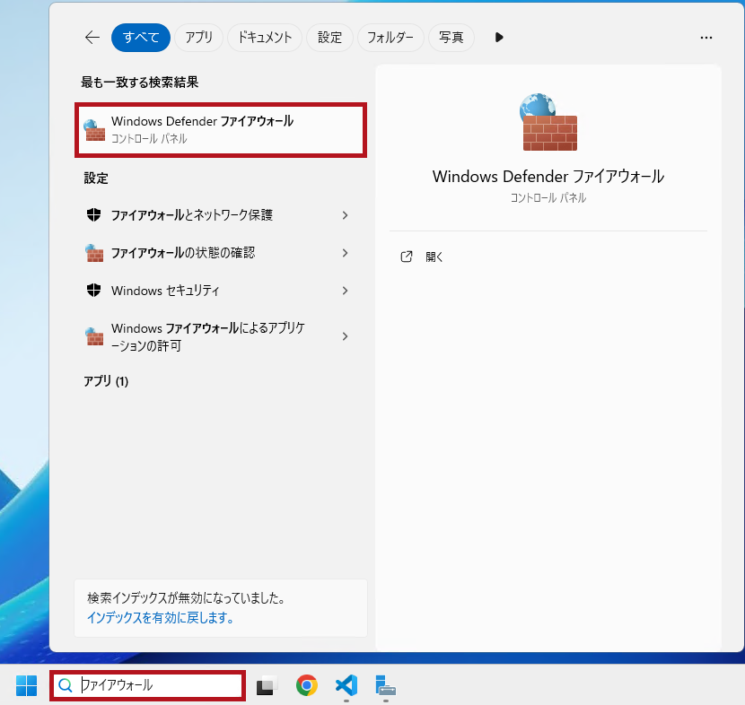Open the rightmost server/remote taskbar icon
Viewport: 745px width, 705px height.
[385, 685]
